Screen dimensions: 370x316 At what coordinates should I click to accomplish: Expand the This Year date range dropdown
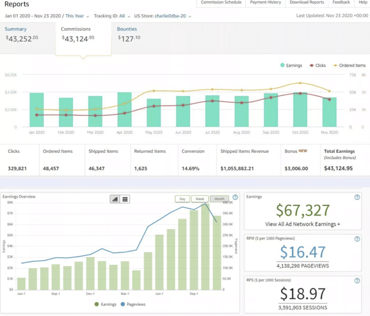click(77, 16)
